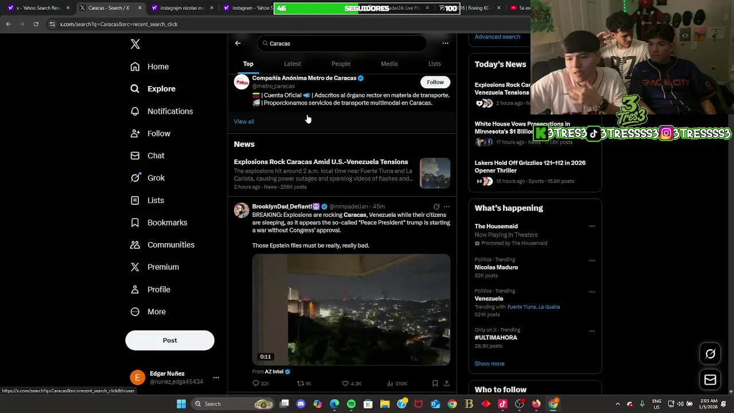
Task: Open options for Venezuela trend
Action: point(592,291)
